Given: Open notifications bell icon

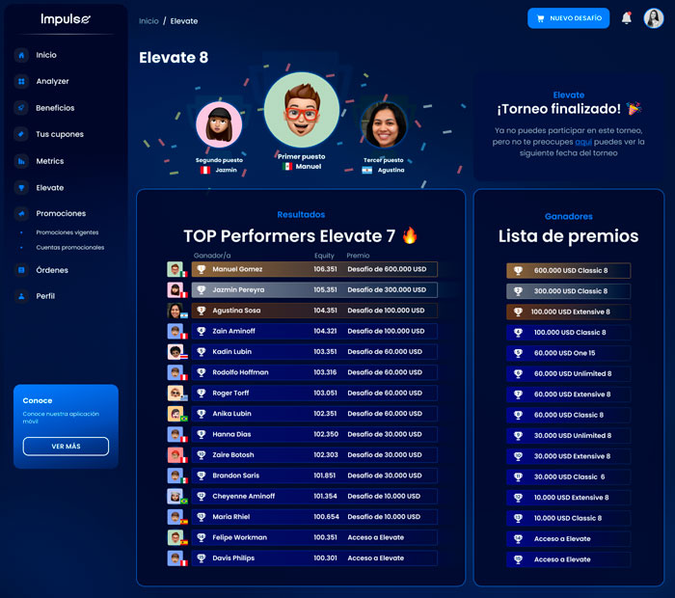Looking at the screenshot, I should (x=627, y=18).
